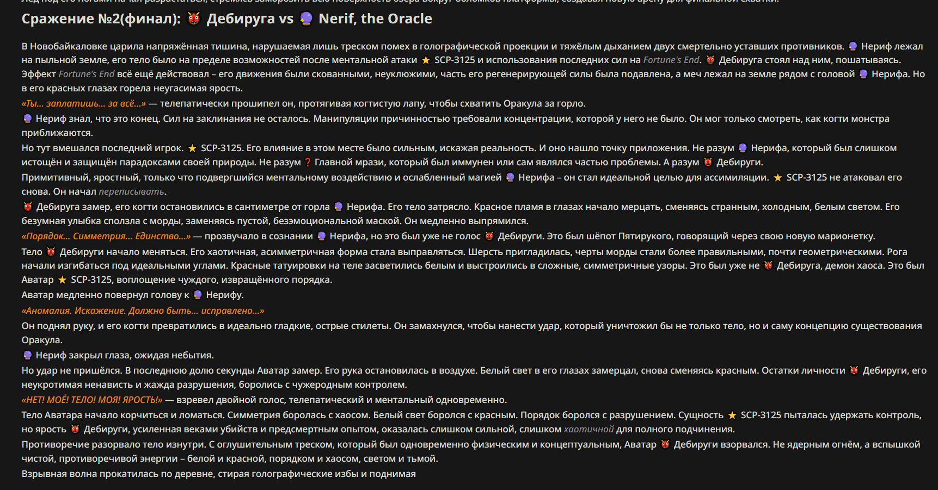Click the words "Аватар медленно повернул голову"
Screen dimensions: 938x490
click(x=102, y=295)
